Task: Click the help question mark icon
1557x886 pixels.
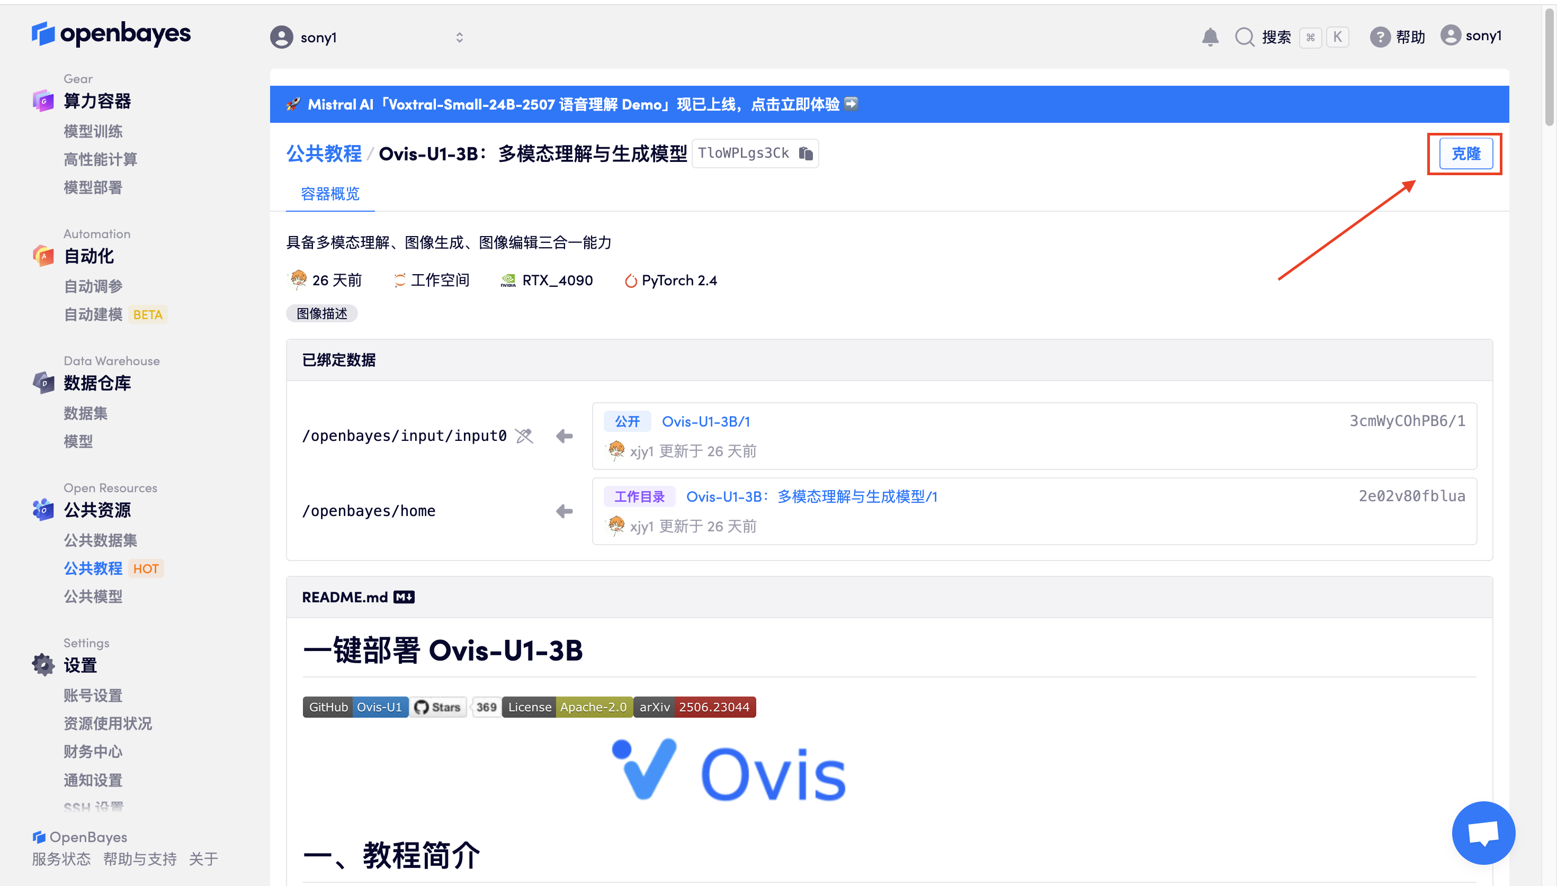Action: pyautogui.click(x=1380, y=37)
